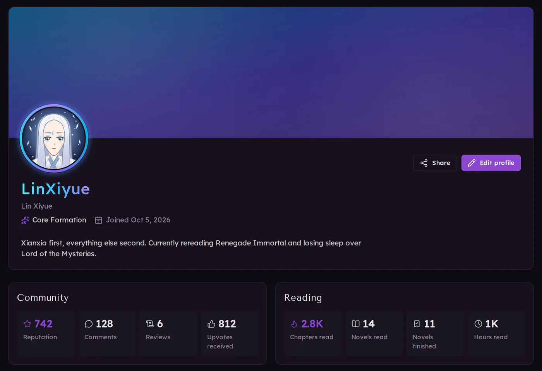Open Edit profile

coord(491,163)
